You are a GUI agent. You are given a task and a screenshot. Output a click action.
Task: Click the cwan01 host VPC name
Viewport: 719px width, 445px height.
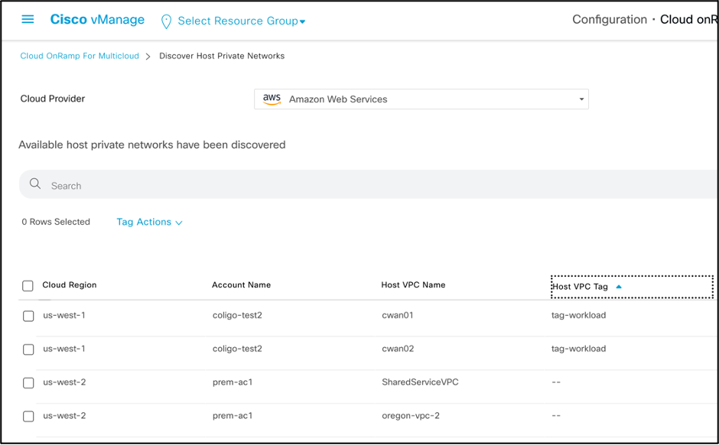point(397,315)
